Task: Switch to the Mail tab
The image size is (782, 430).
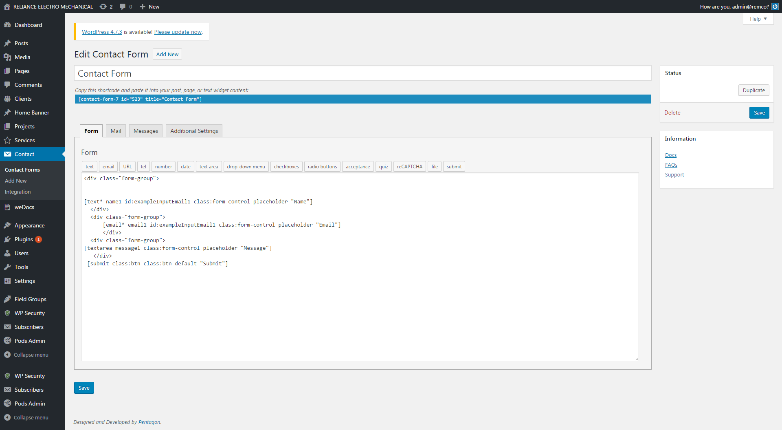Action: click(x=116, y=131)
